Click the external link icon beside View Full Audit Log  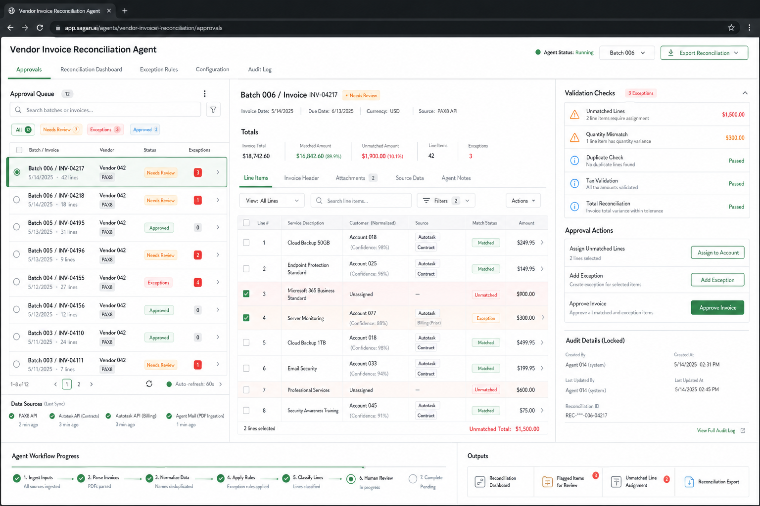point(743,430)
